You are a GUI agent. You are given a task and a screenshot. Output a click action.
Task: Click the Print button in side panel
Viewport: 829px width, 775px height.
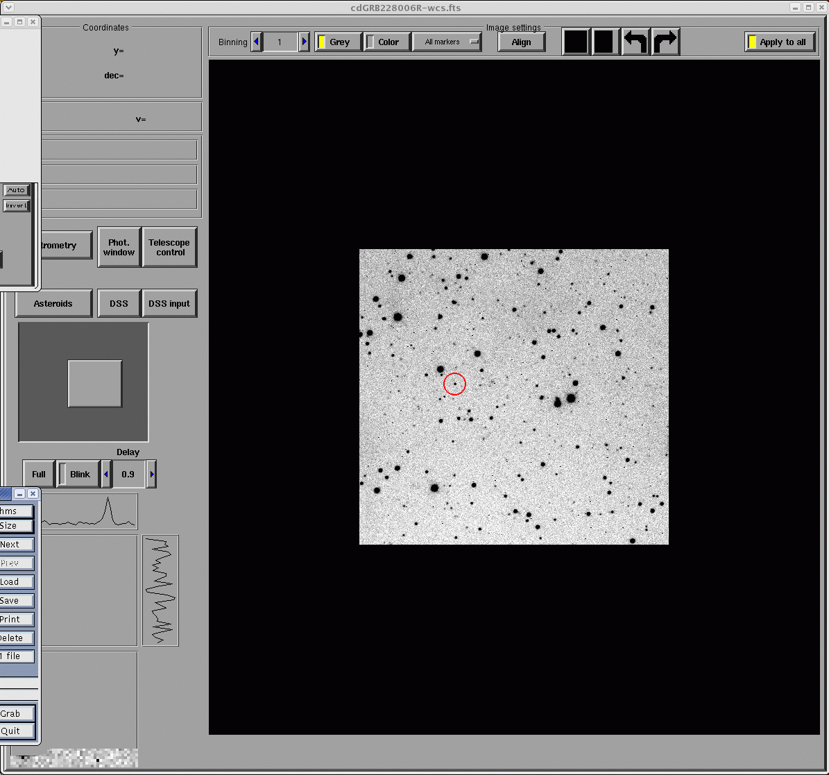click(17, 620)
